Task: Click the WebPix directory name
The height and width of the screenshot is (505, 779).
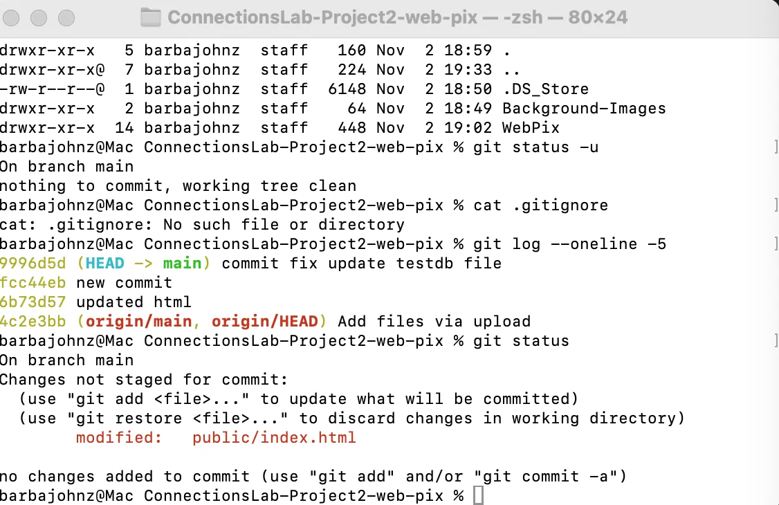Action: [531, 128]
